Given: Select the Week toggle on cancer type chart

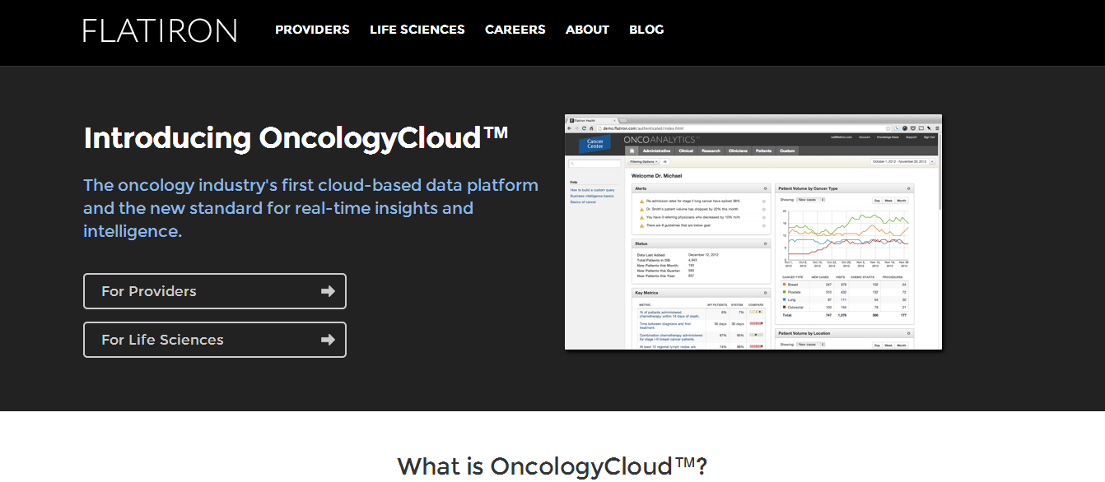Looking at the screenshot, I should [889, 200].
